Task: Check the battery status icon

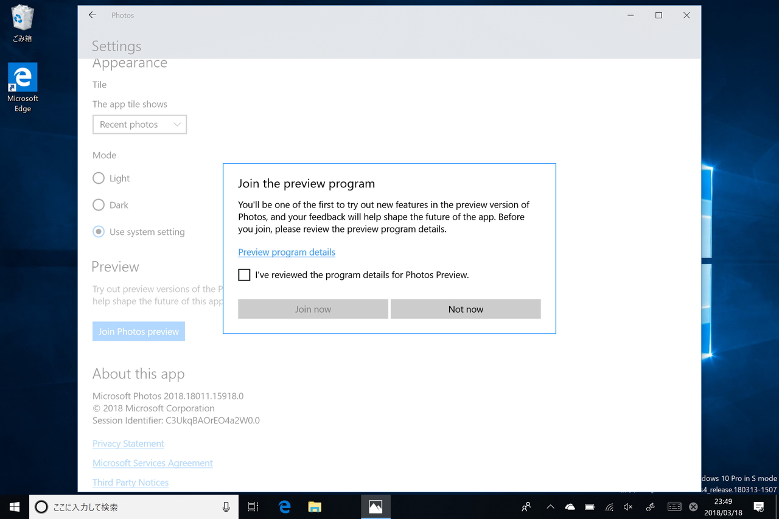Action: point(590,507)
